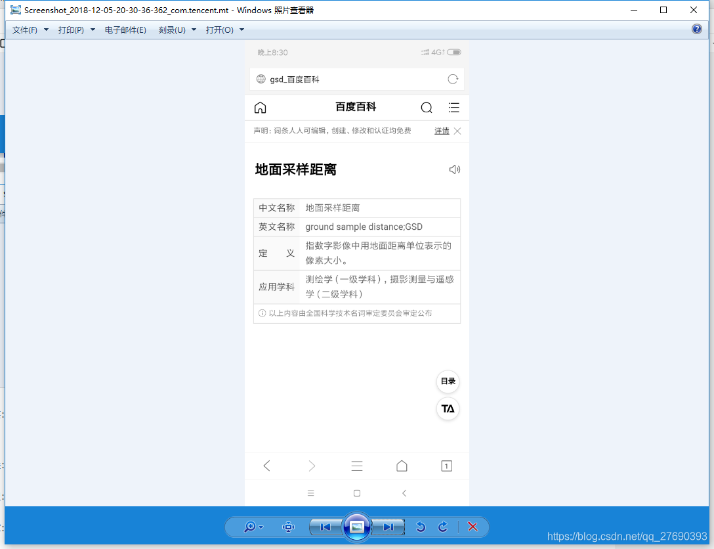Open the 刻录(U) menu
This screenshot has height=549, width=714.
[172, 30]
